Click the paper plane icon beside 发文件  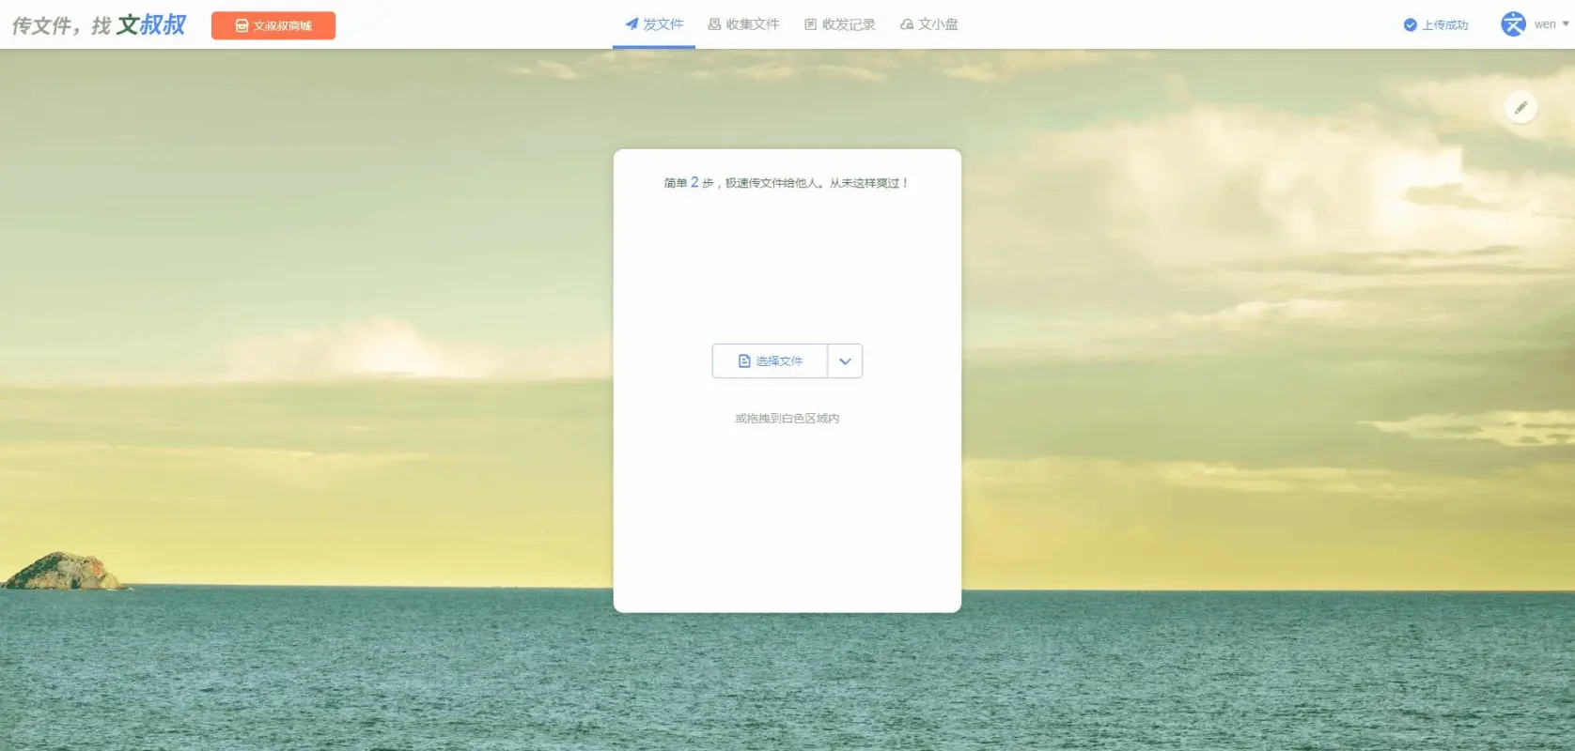coord(632,24)
